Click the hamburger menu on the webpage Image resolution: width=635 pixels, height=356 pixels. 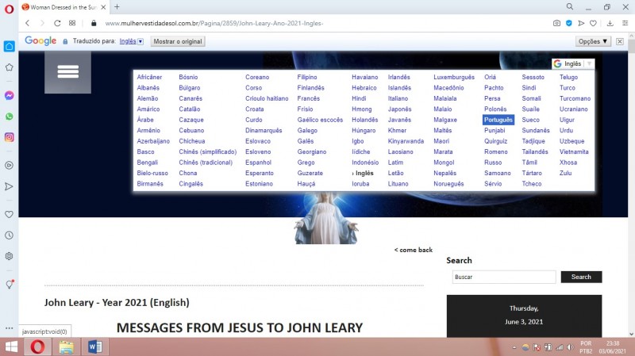67,72
